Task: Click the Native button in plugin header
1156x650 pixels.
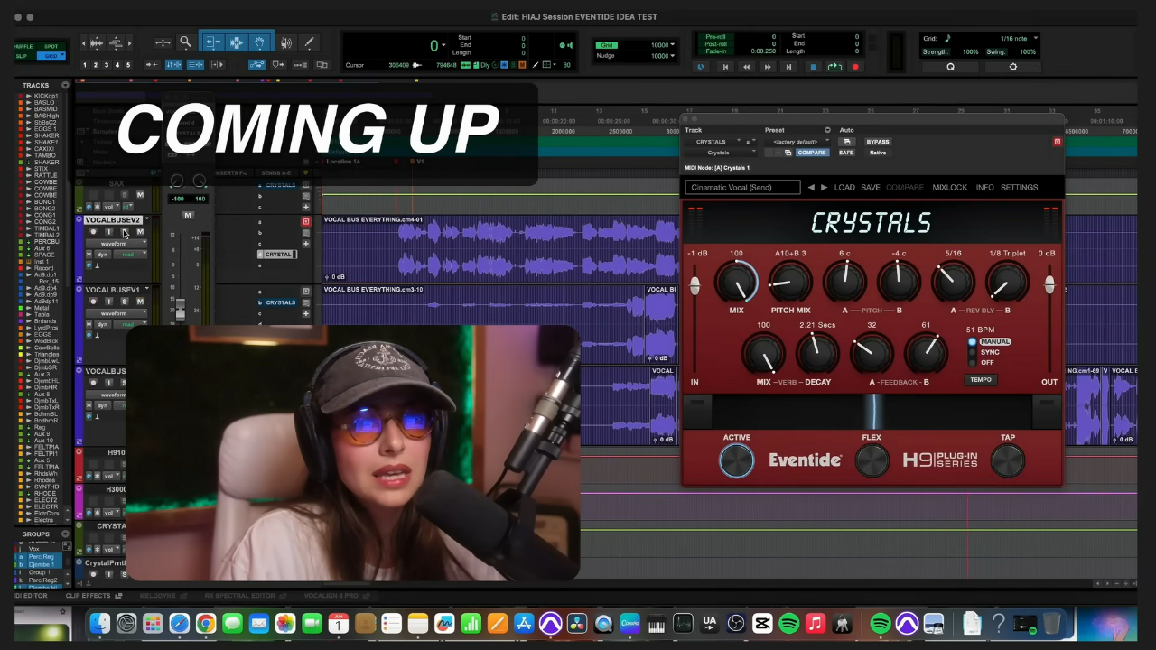Action: (x=877, y=153)
